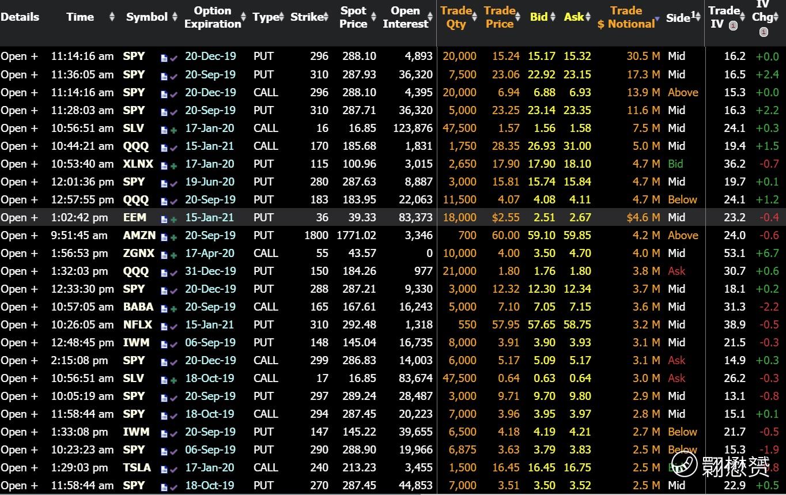Screen dimensions: 786x495
Task: Select the ZGNX symbol
Action: pyautogui.click(x=139, y=253)
